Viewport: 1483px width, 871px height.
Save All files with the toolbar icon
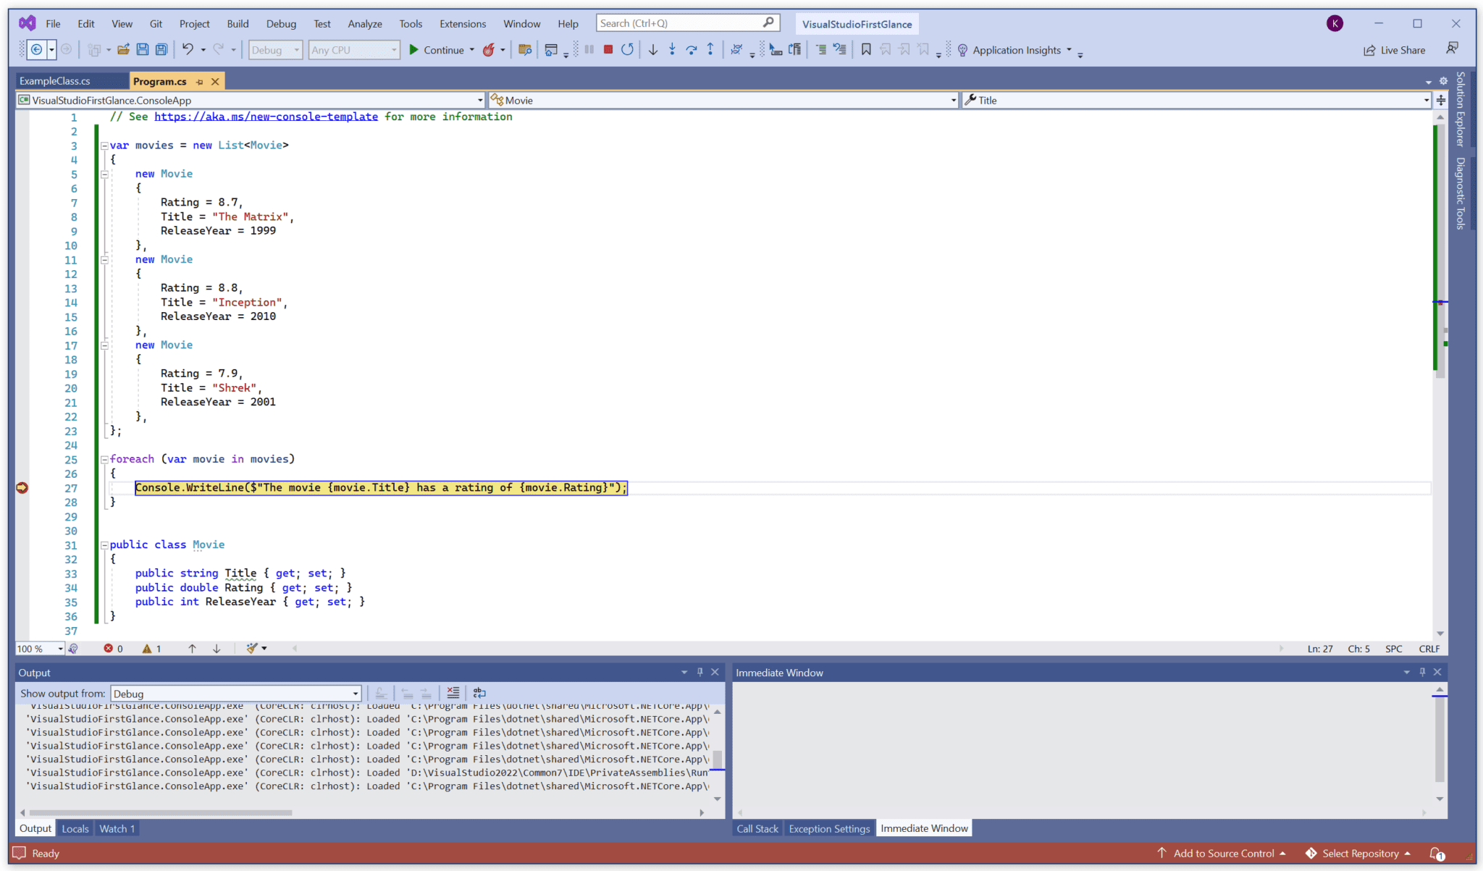point(161,49)
